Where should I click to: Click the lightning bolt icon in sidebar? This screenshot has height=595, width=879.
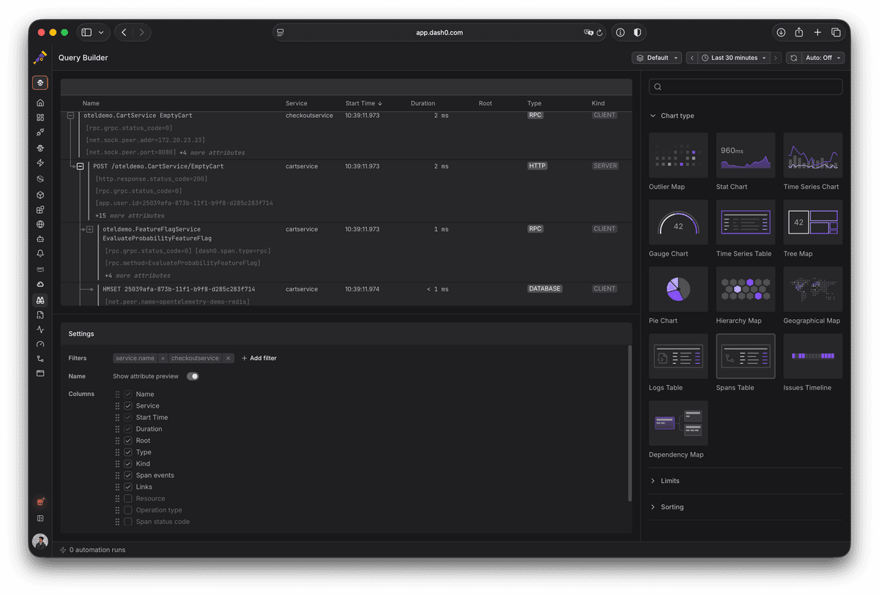(40, 162)
